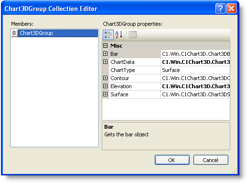Viewport: 247px width, 183px height.
Task: Select the Bar property value field
Action: click(x=195, y=54)
